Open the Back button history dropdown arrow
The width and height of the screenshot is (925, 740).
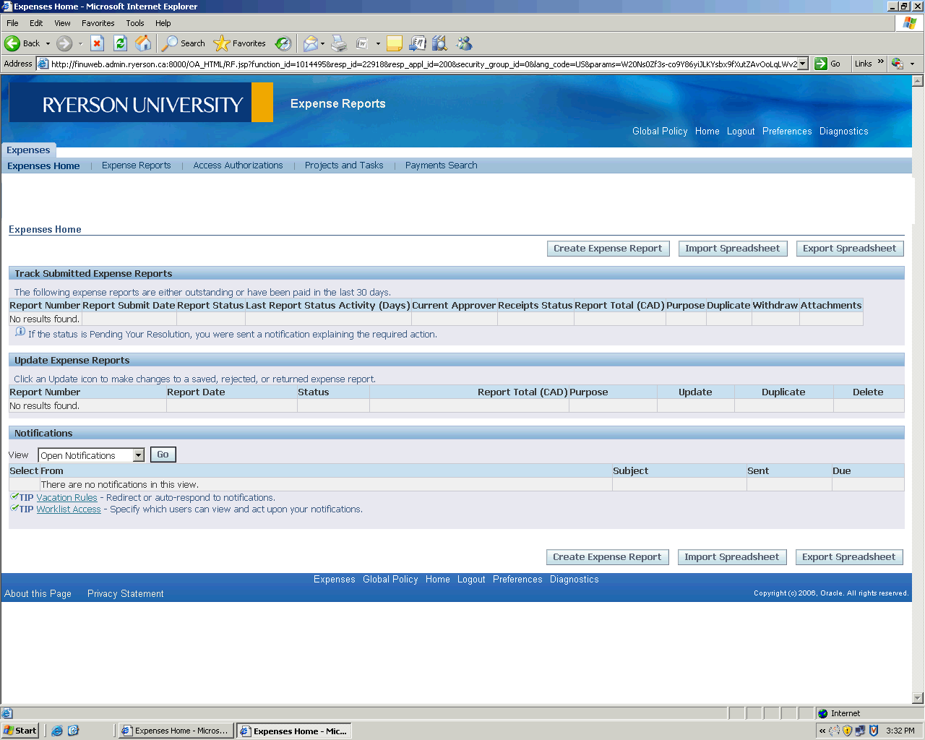(48, 43)
